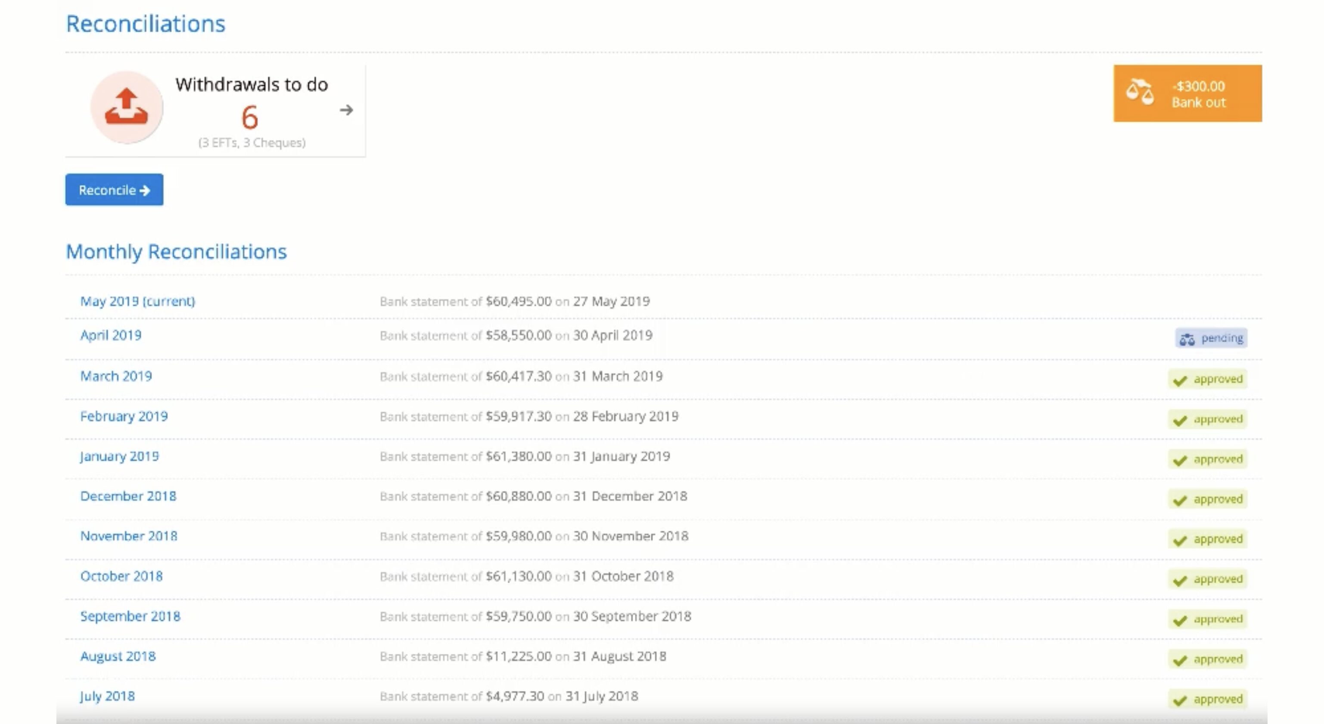Click bank statement of $59,980.00 text

point(534,537)
